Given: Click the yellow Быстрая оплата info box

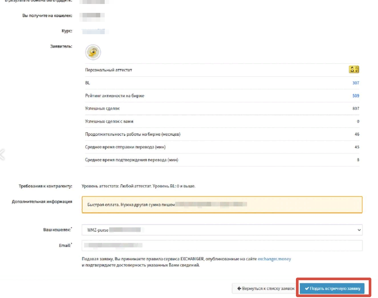Looking at the screenshot, I should [222, 205].
